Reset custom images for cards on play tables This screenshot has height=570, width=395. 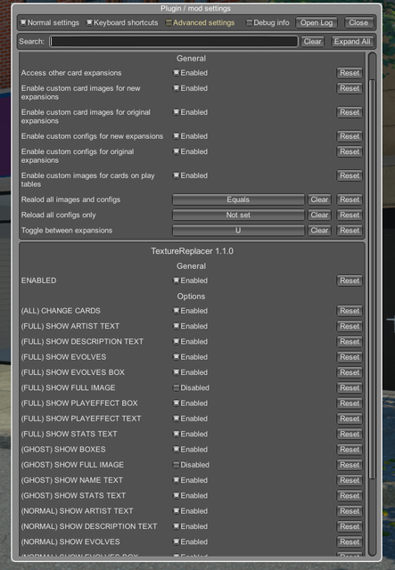(x=350, y=175)
